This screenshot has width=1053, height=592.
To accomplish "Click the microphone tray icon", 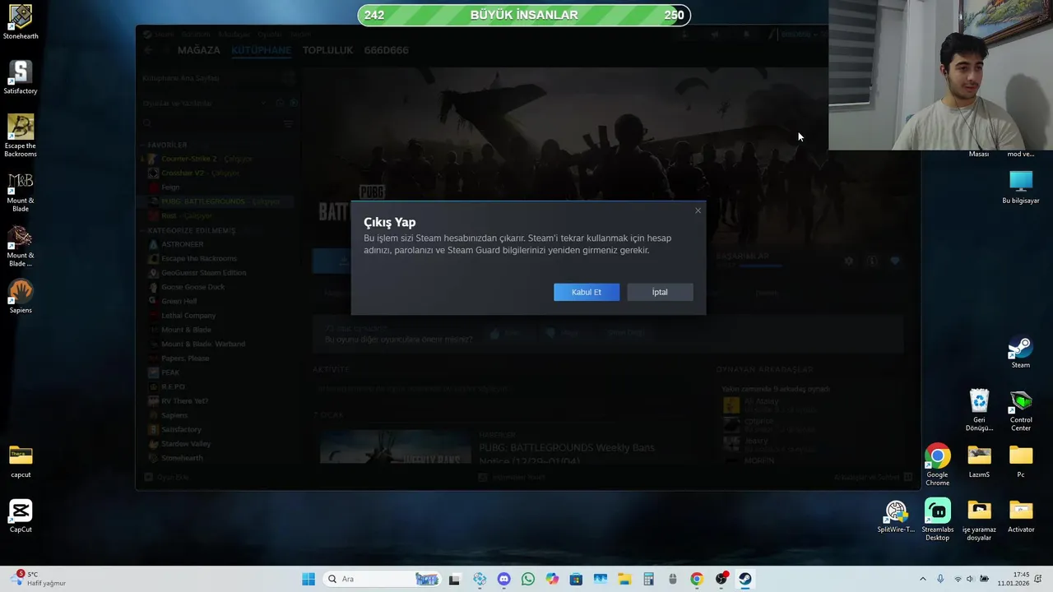I will (940, 579).
